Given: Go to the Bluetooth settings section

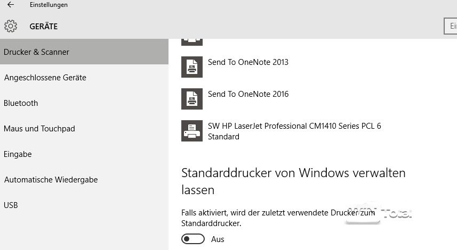Looking at the screenshot, I should [21, 103].
